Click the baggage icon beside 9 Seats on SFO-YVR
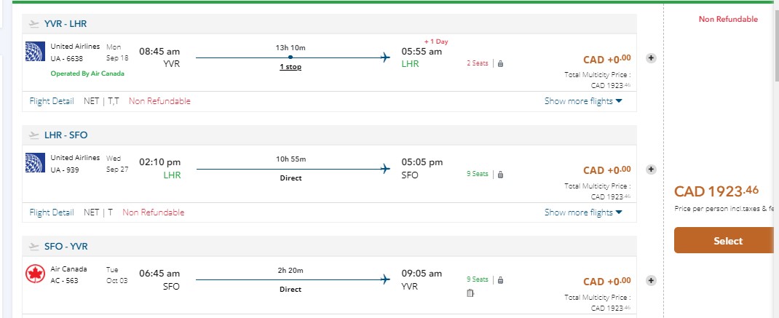 500,279
